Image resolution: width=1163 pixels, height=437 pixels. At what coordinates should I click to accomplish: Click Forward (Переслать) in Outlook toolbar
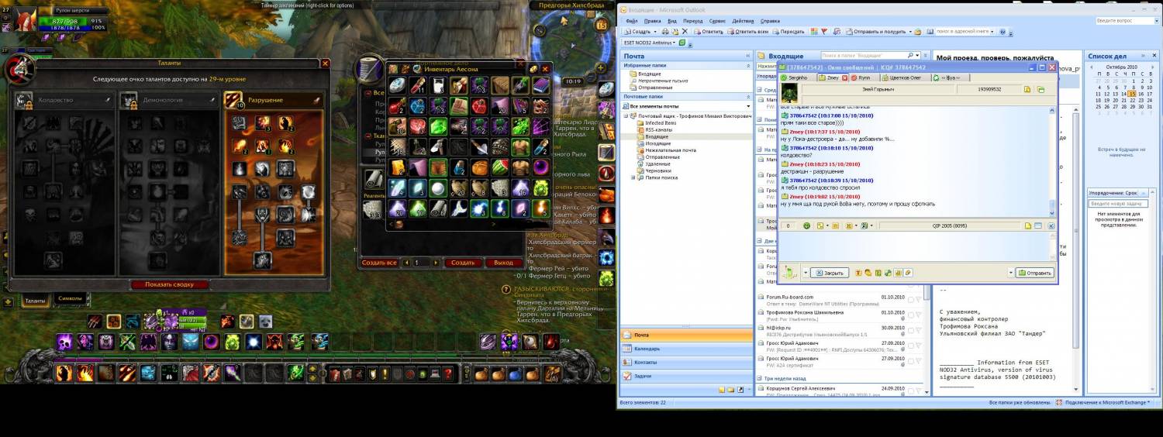click(789, 32)
